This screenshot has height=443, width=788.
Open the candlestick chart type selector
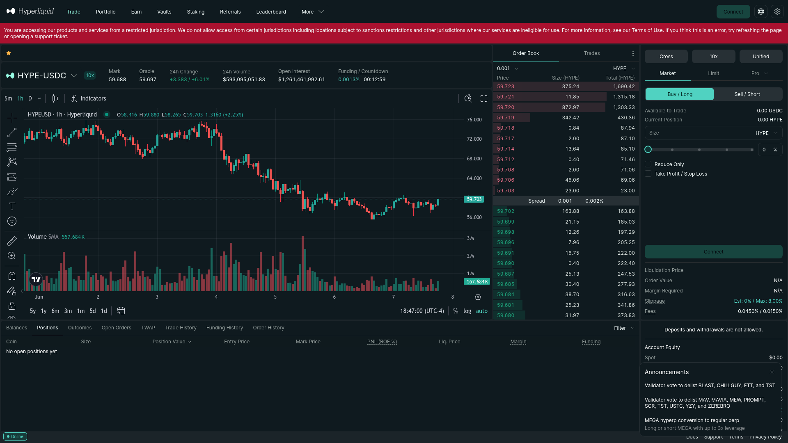click(x=55, y=98)
